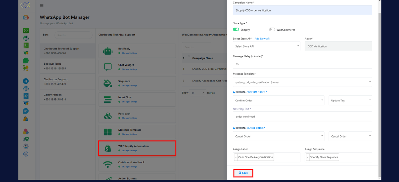Click the Assign Sequence field

(x=339, y=157)
